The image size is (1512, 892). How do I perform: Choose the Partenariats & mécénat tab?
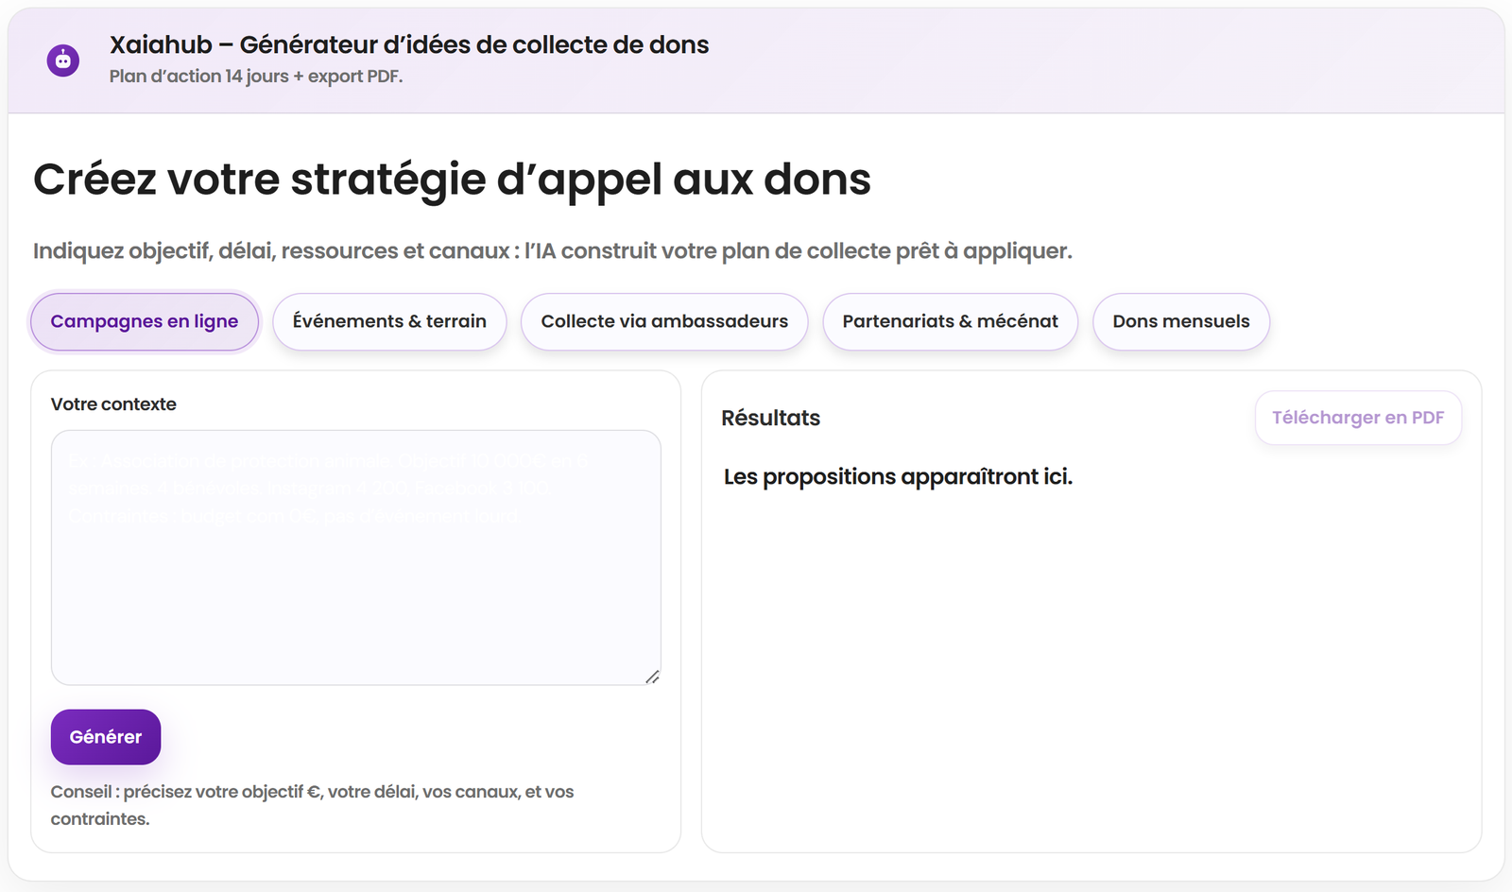click(950, 321)
